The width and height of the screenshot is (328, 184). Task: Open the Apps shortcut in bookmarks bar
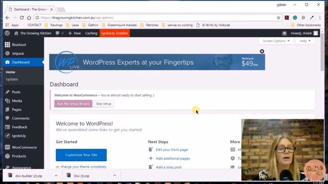[x=12, y=25]
